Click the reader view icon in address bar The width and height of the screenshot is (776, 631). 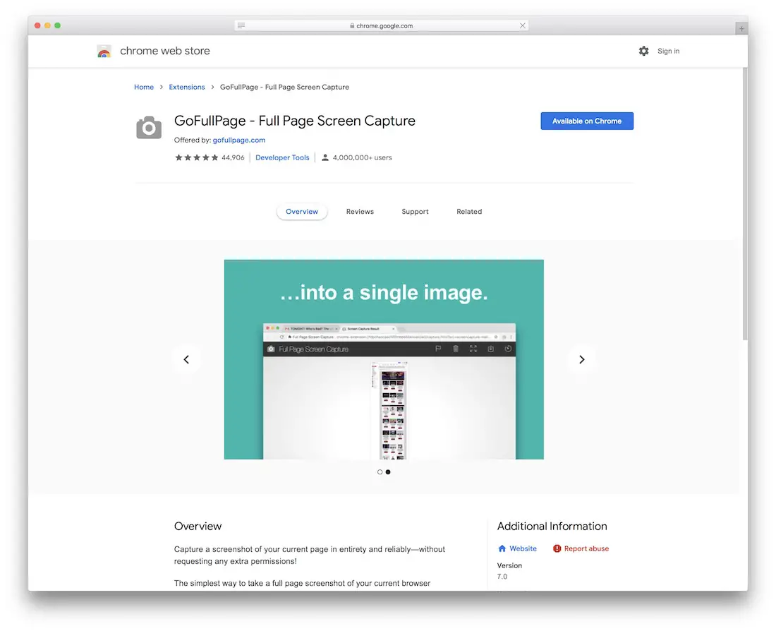tap(241, 25)
